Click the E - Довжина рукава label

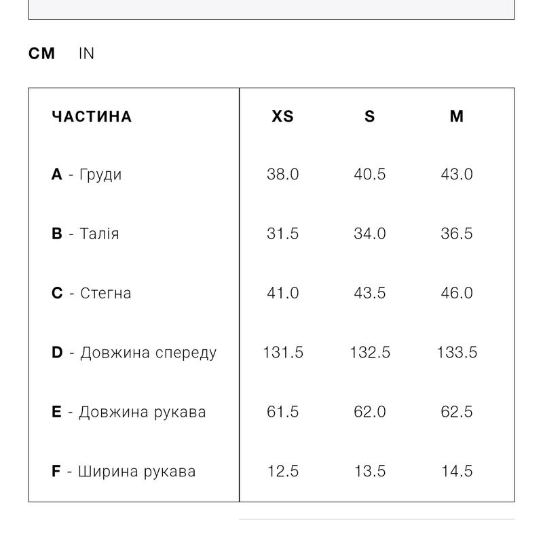129,412
